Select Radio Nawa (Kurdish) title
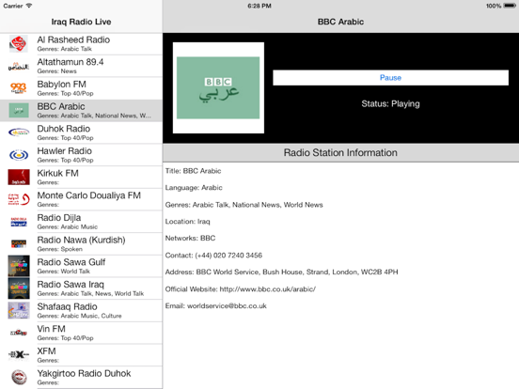 (x=81, y=240)
